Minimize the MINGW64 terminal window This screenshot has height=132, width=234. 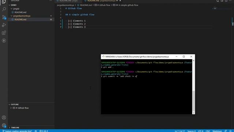[x=176, y=56]
